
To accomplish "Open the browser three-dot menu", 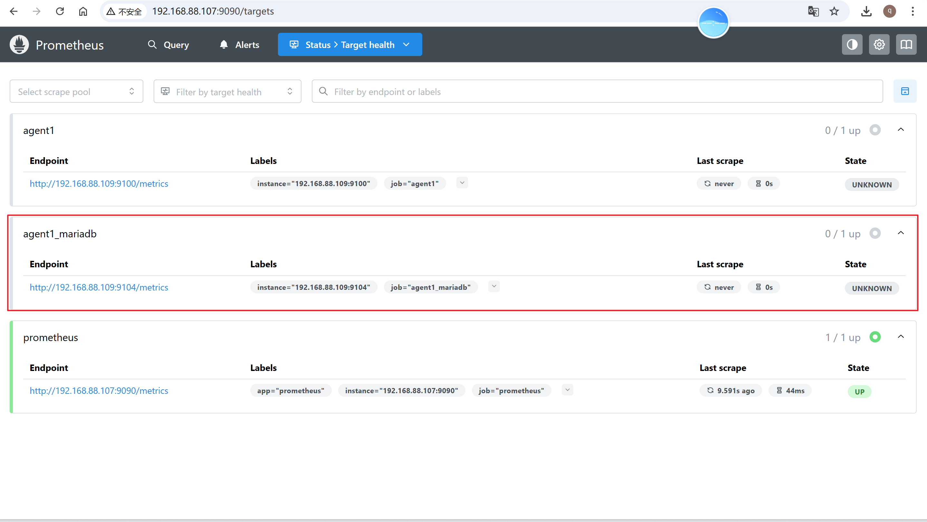I will (x=913, y=12).
